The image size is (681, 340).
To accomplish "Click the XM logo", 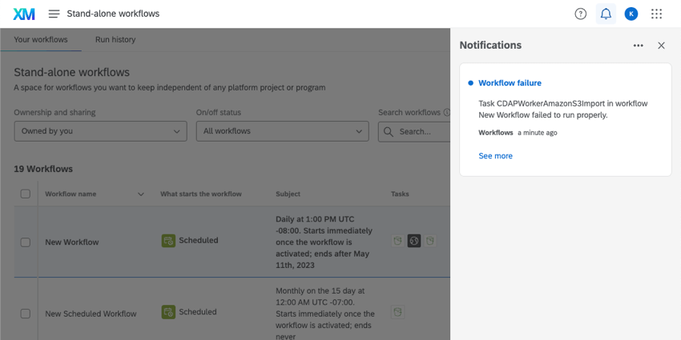I will click(x=24, y=14).
